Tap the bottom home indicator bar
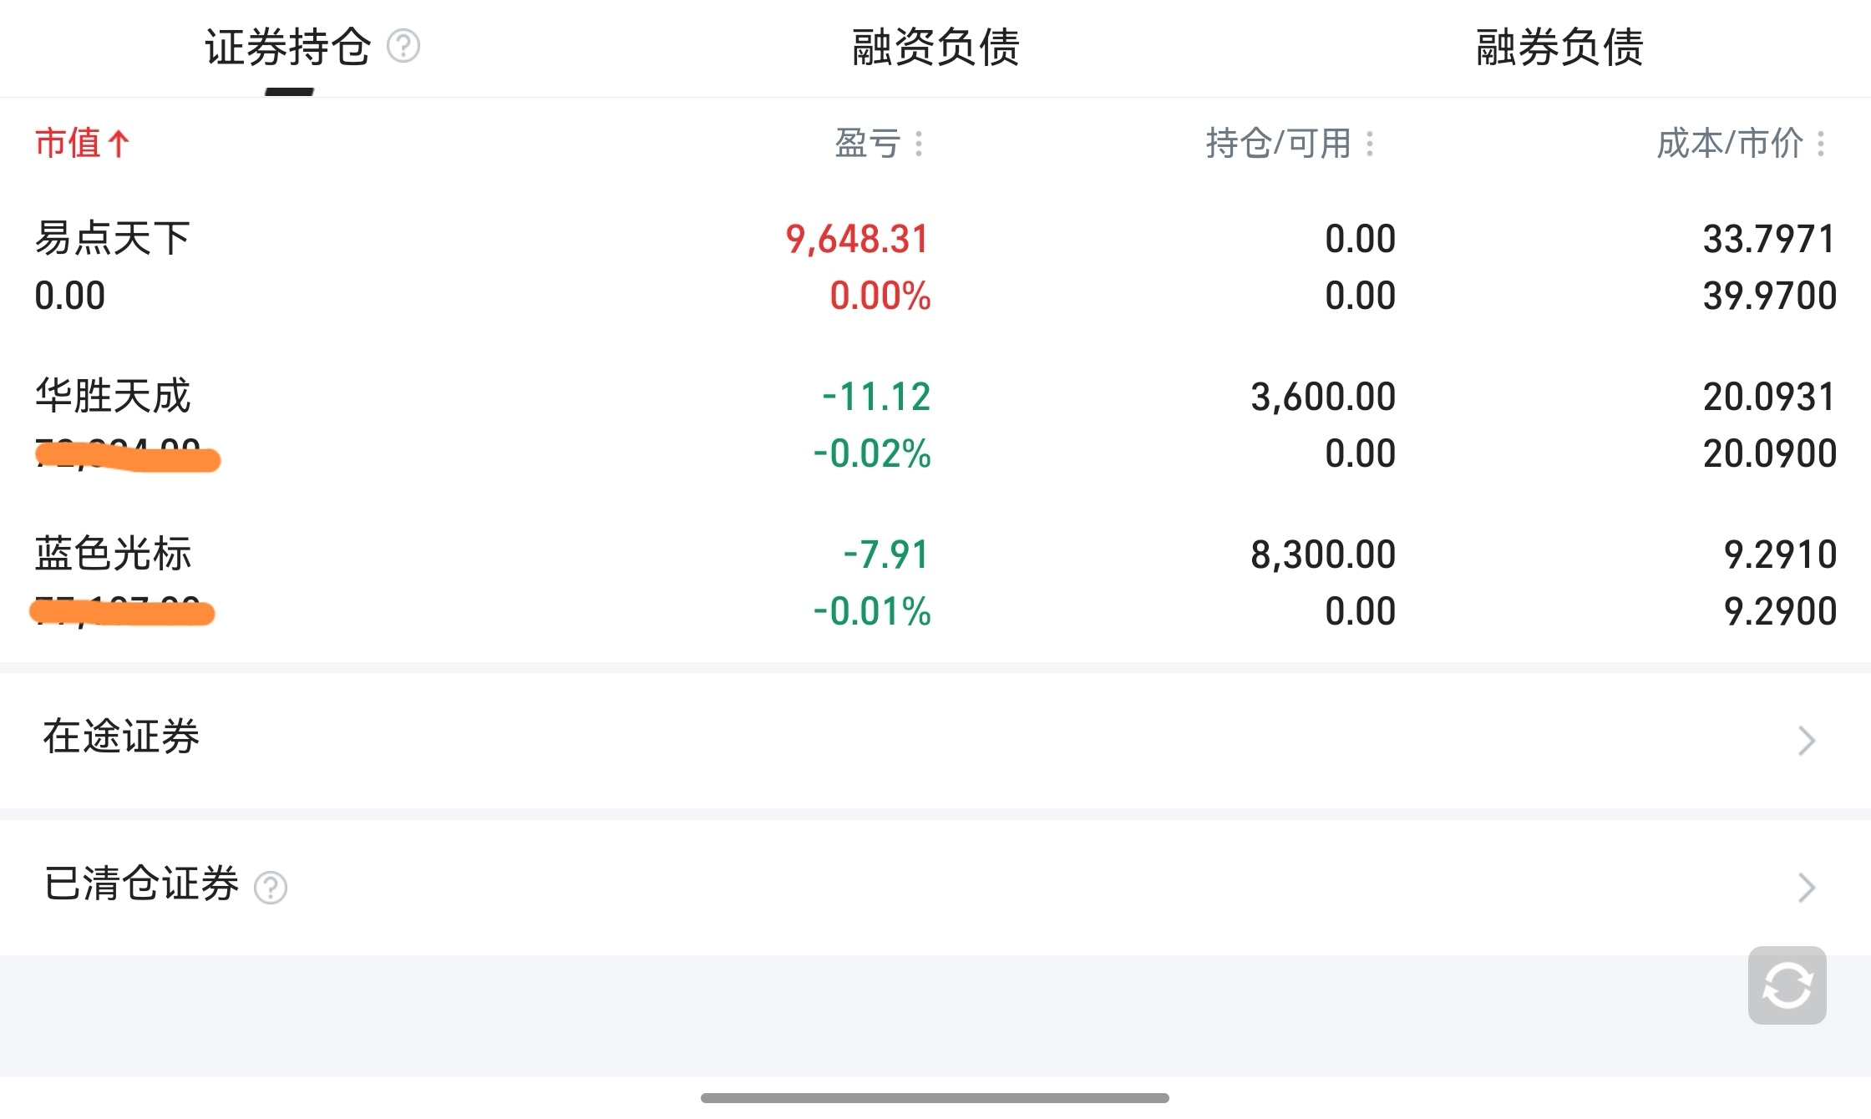The height and width of the screenshot is (1119, 1871). [935, 1098]
